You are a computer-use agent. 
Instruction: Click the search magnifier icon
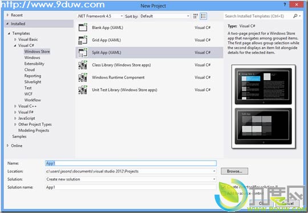[x=295, y=16]
